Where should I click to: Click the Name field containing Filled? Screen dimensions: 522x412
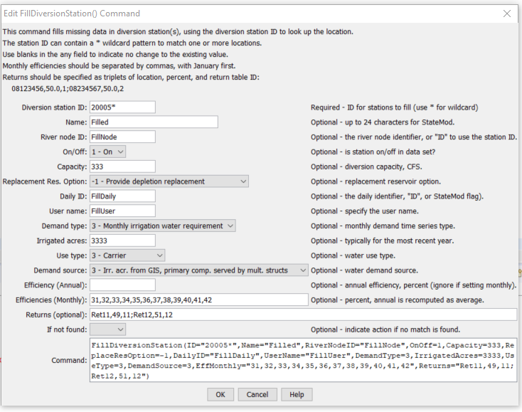point(154,122)
